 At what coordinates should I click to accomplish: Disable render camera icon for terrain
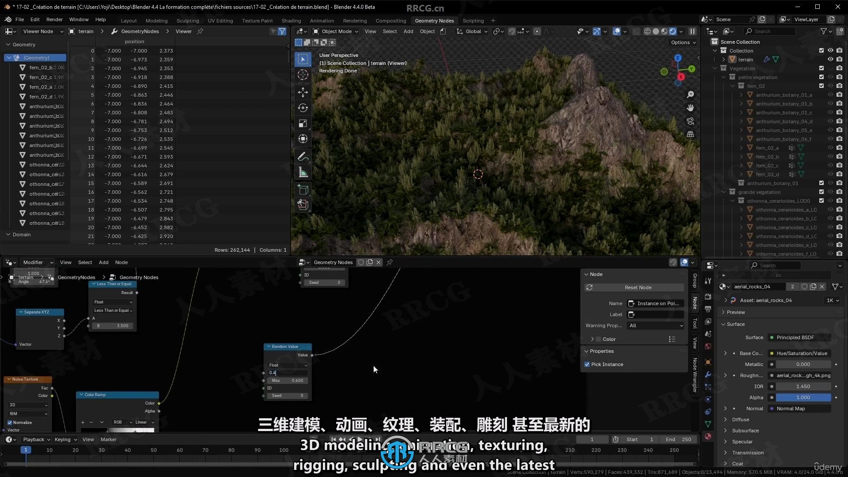(x=839, y=60)
